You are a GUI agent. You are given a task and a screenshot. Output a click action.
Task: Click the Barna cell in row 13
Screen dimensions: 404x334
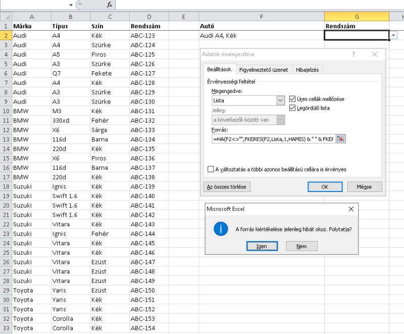tap(110, 139)
